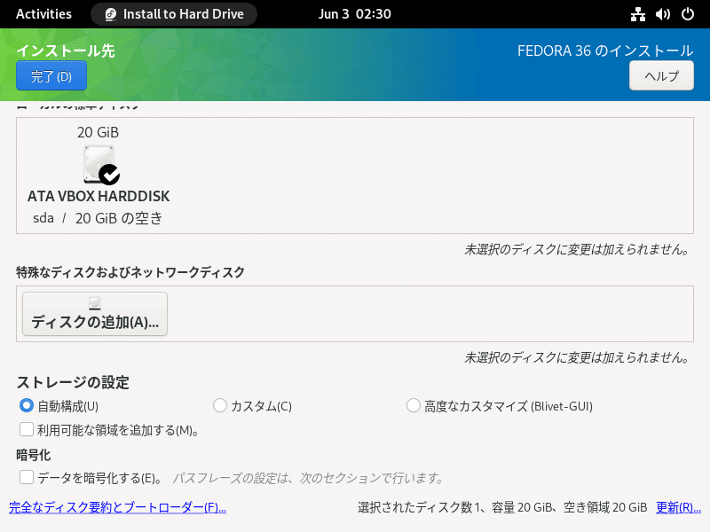Image resolution: width=710 pixels, height=532 pixels.
Task: Click the 完了(D) button
Action: 51,75
